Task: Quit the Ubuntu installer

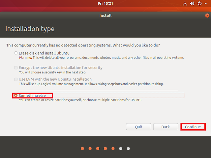Action: 138,127
